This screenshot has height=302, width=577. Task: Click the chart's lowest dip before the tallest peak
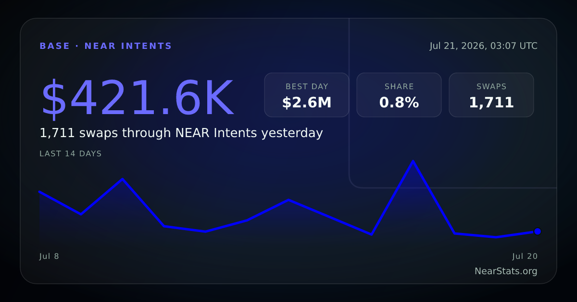[x=371, y=234]
